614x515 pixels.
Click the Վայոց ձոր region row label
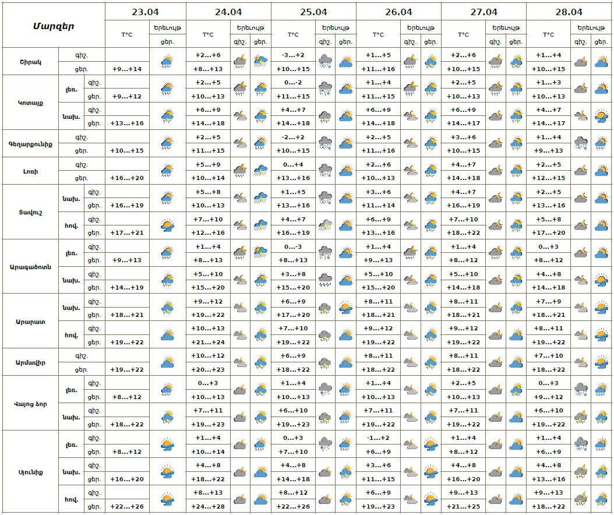pos(30,403)
